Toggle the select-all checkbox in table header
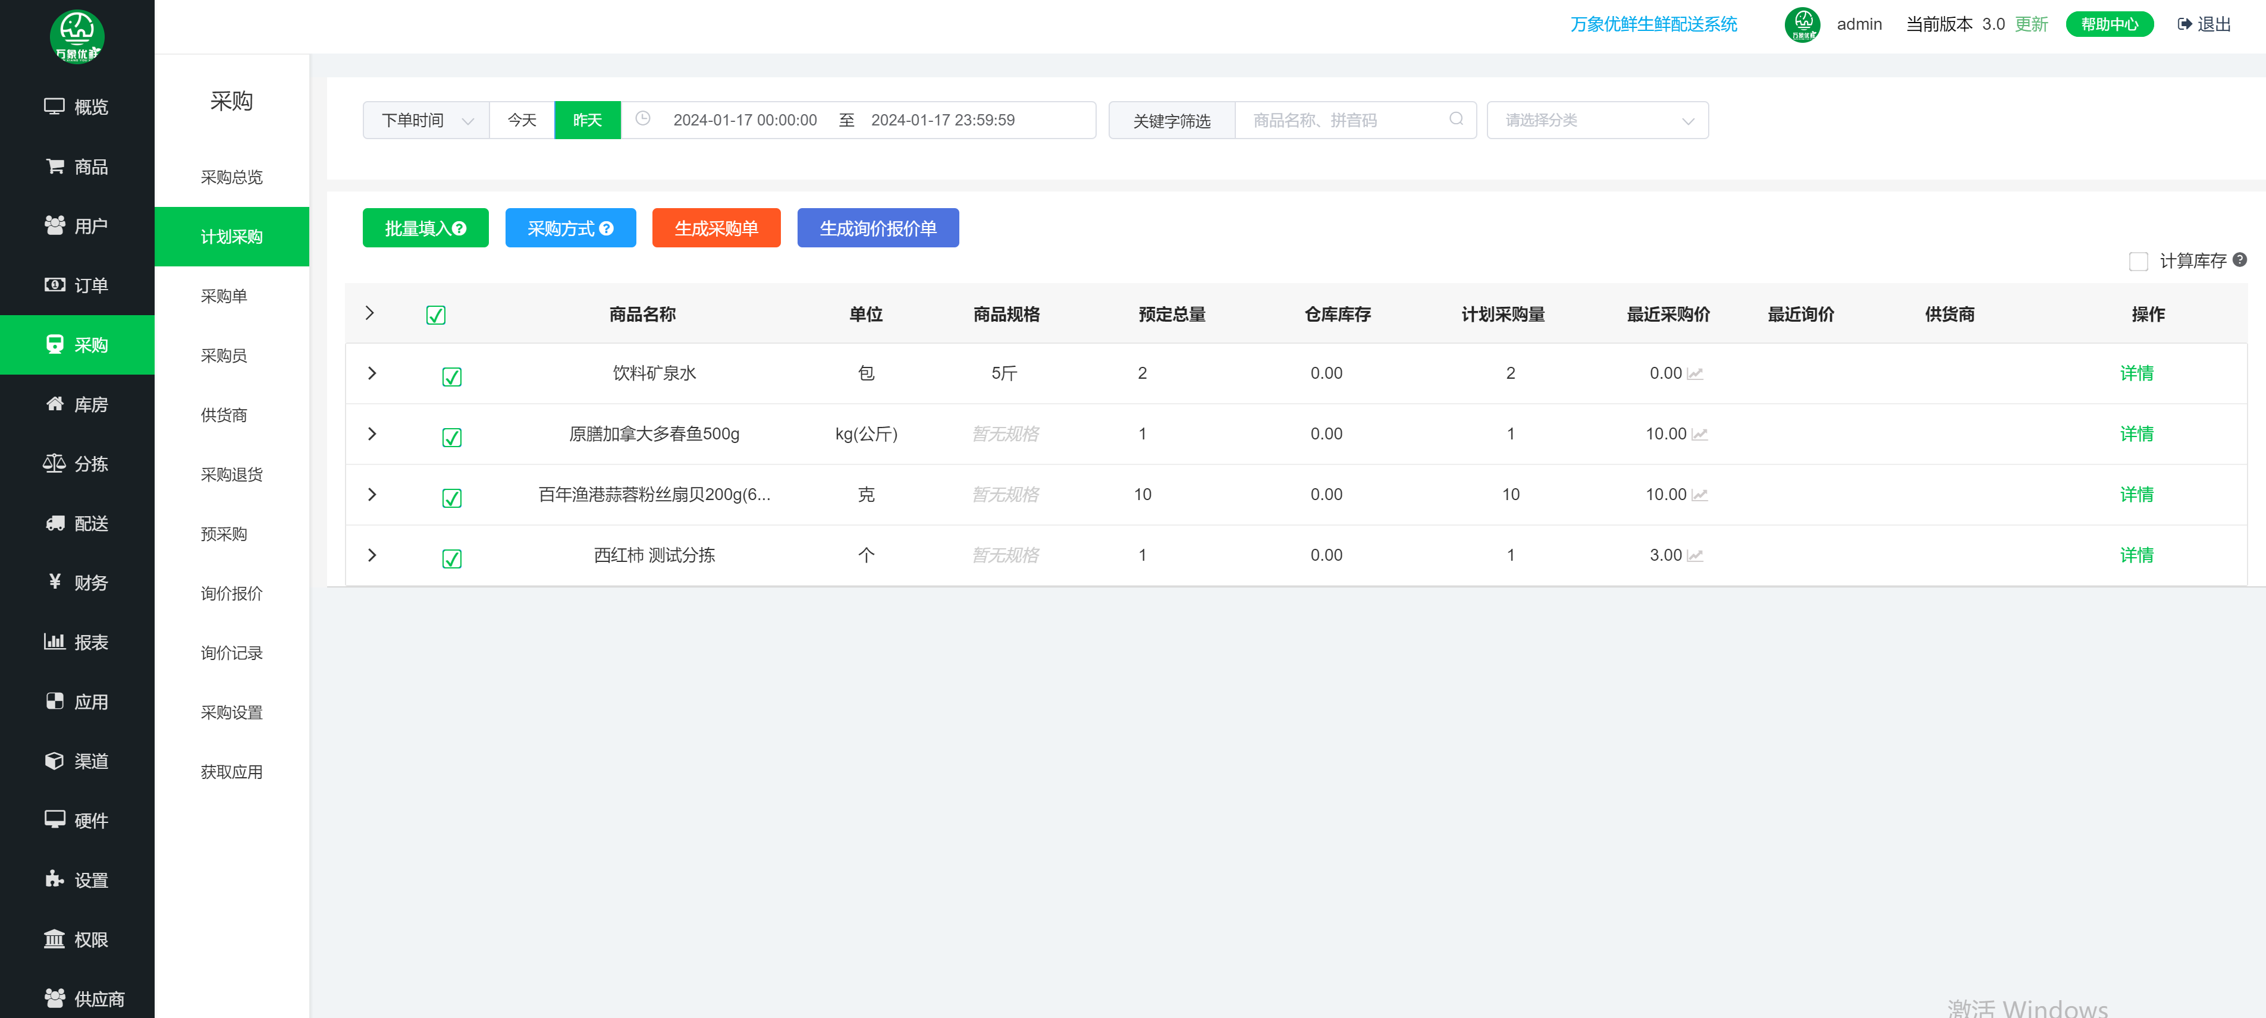This screenshot has height=1018, width=2266. (x=435, y=314)
